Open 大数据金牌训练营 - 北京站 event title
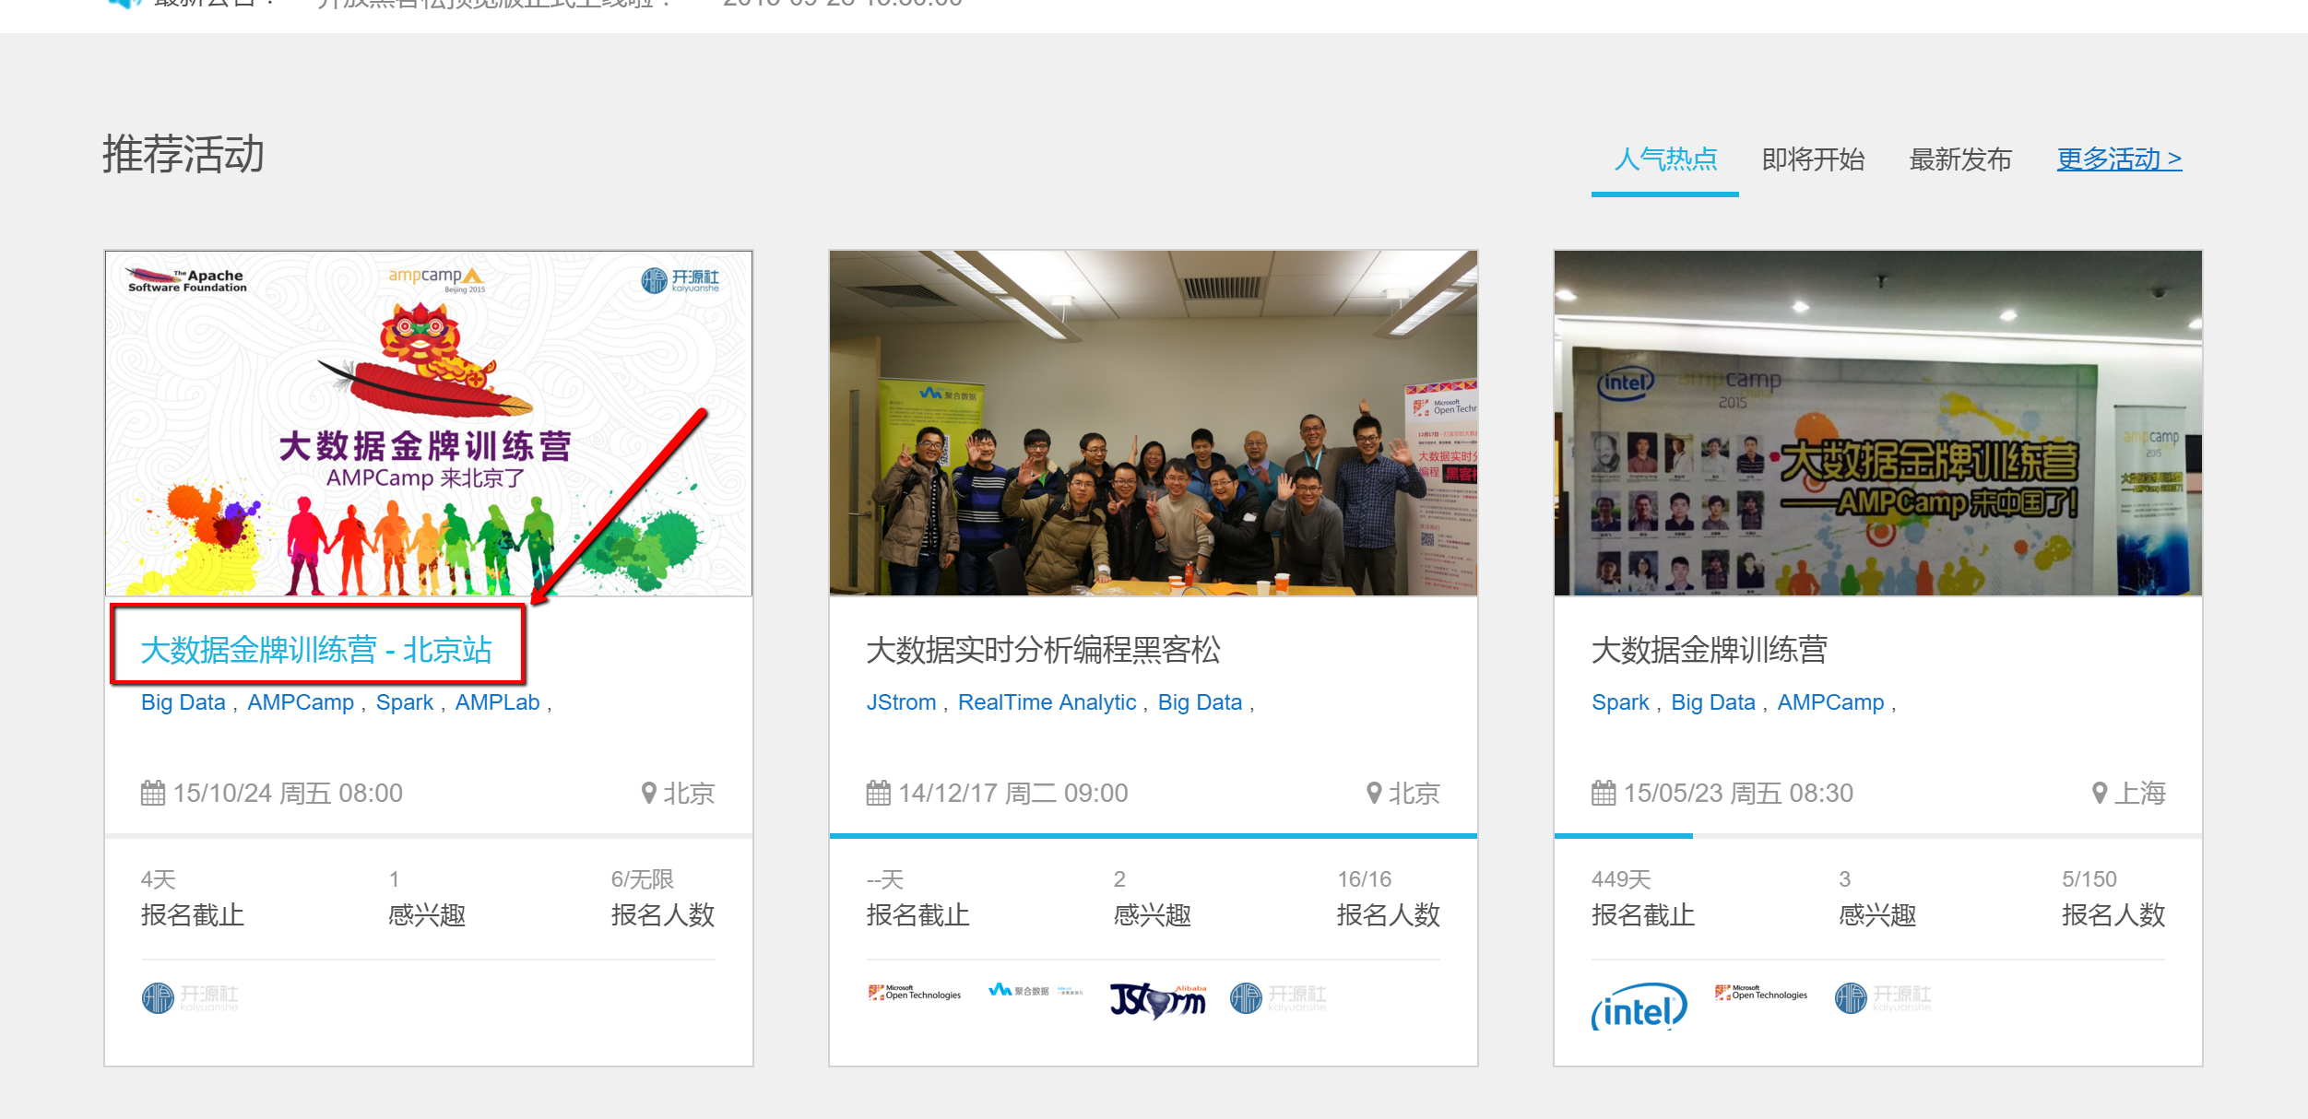The width and height of the screenshot is (2308, 1119). [x=316, y=650]
